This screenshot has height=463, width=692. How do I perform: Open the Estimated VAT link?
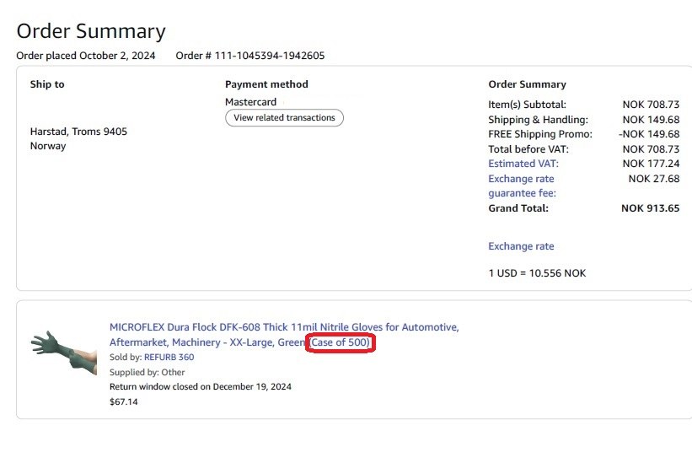[523, 164]
